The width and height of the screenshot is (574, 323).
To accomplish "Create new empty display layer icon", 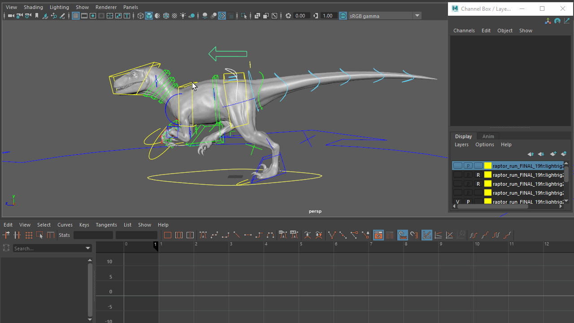I will 553,154.
